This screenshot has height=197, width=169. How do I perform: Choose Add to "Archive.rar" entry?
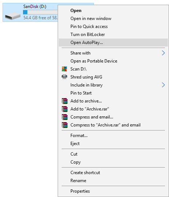click(114, 109)
